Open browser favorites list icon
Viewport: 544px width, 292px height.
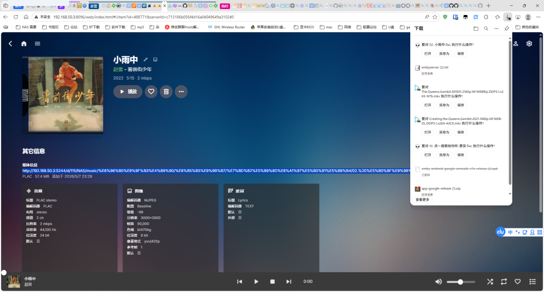[497, 17]
